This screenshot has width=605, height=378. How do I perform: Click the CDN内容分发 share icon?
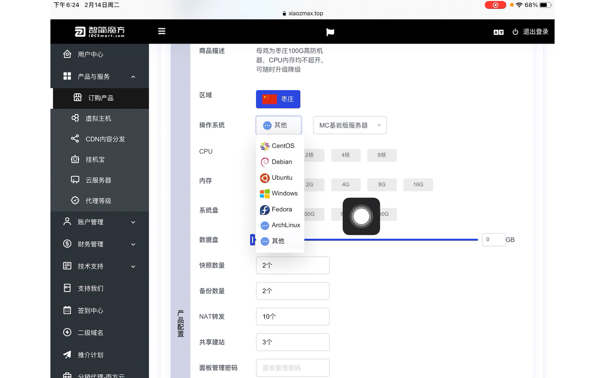pos(75,139)
